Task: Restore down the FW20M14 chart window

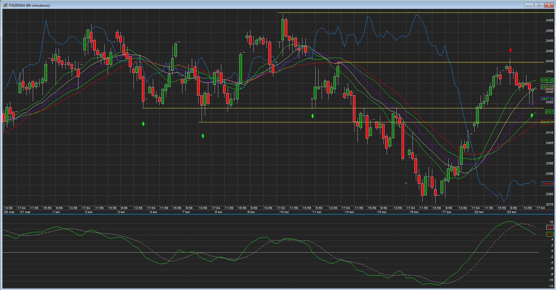Action: tap(539, 5)
